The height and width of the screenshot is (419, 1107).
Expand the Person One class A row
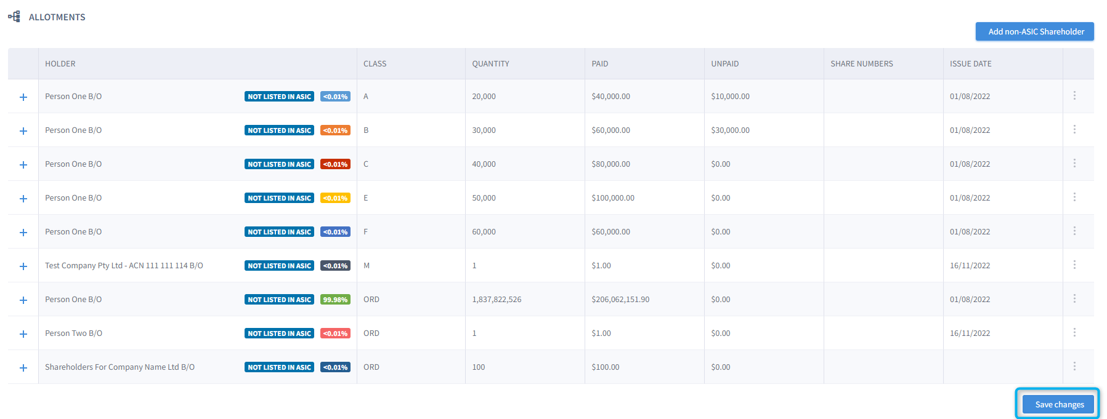tap(23, 97)
